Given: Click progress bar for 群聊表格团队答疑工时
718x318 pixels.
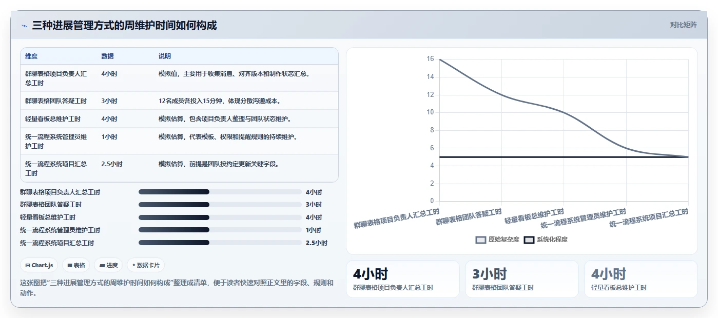Looking at the screenshot, I should coord(220,205).
